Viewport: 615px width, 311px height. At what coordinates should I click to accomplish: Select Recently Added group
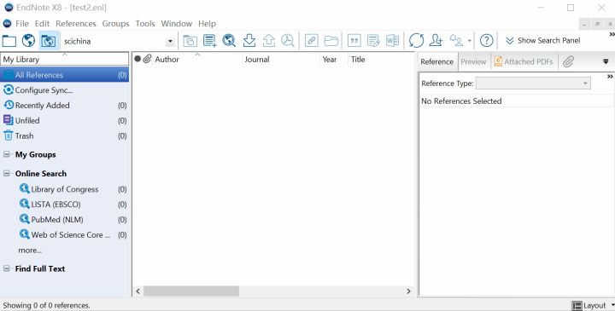pos(65,106)
